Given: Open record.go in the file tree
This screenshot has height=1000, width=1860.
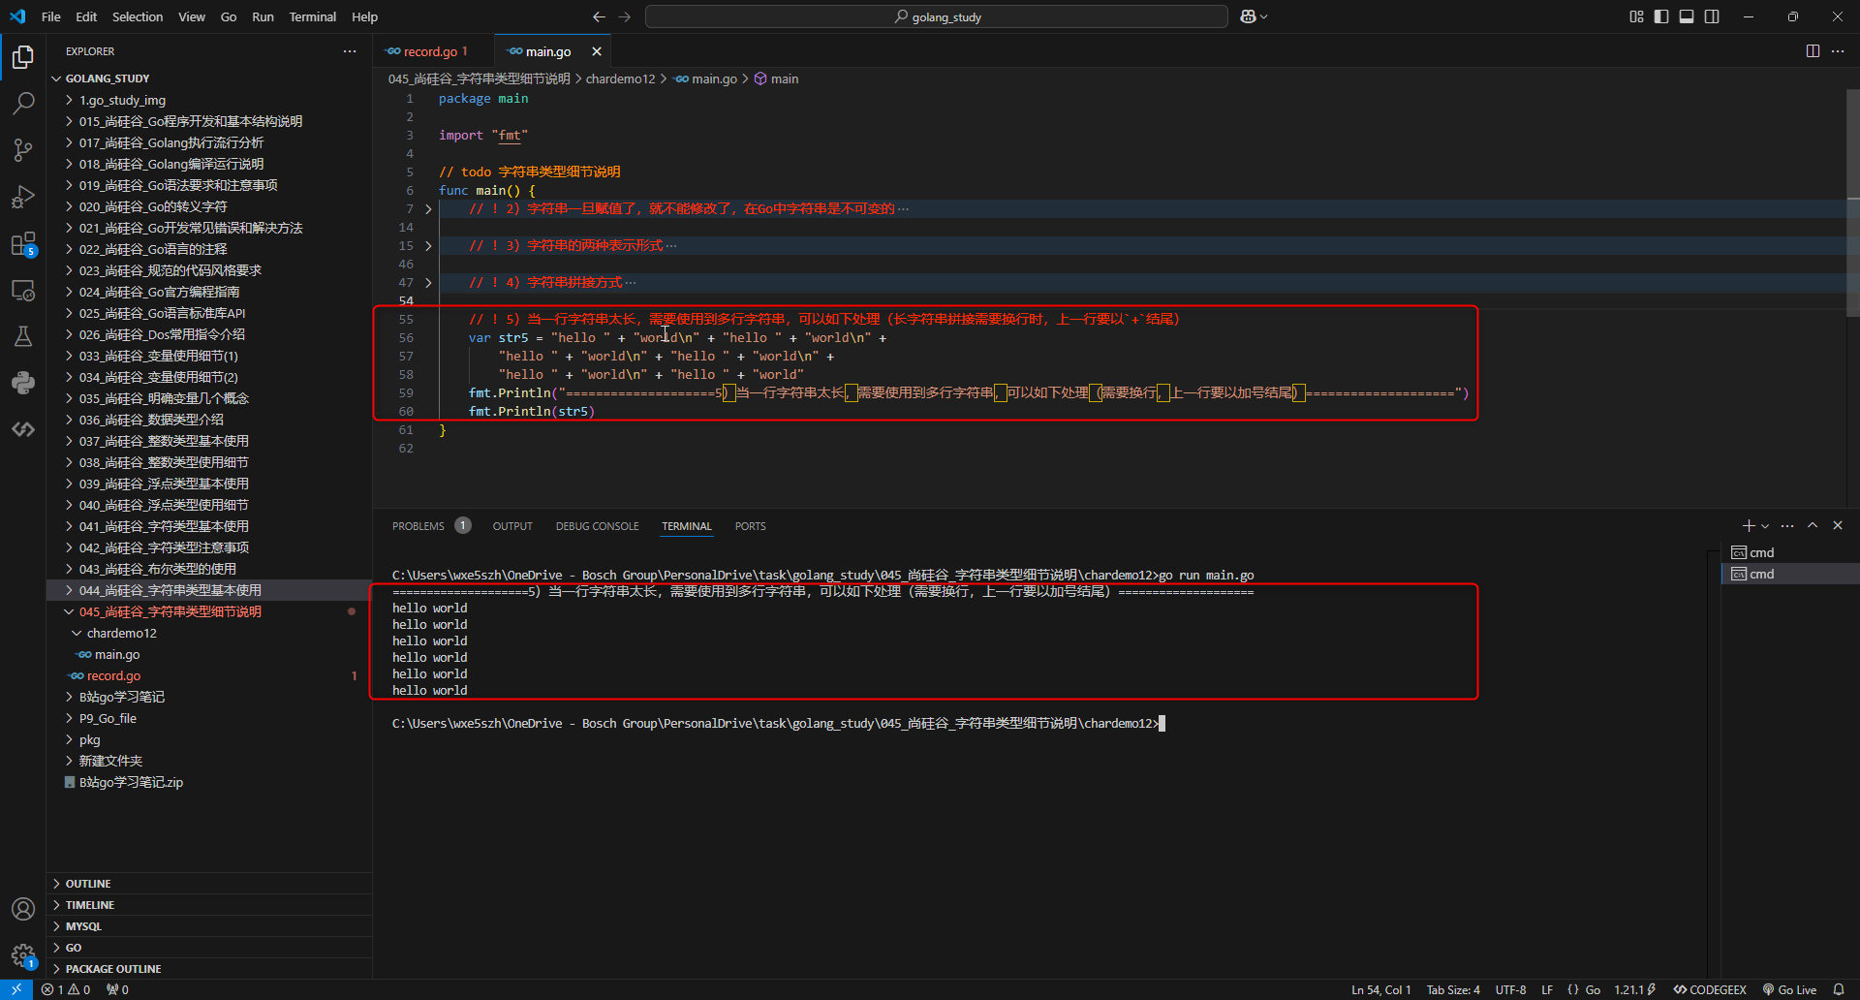Looking at the screenshot, I should (209, 675).
